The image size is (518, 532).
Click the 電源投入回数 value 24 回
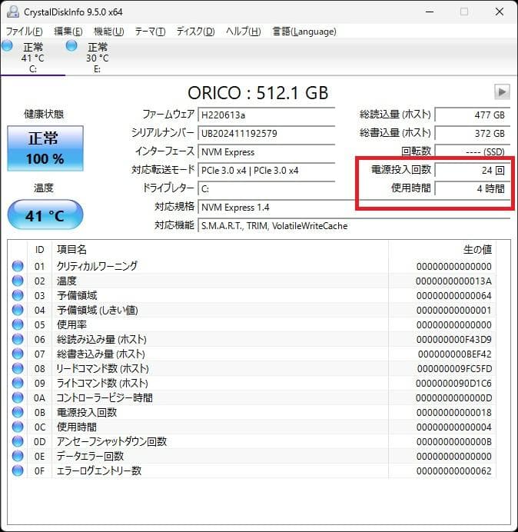pyautogui.click(x=472, y=171)
